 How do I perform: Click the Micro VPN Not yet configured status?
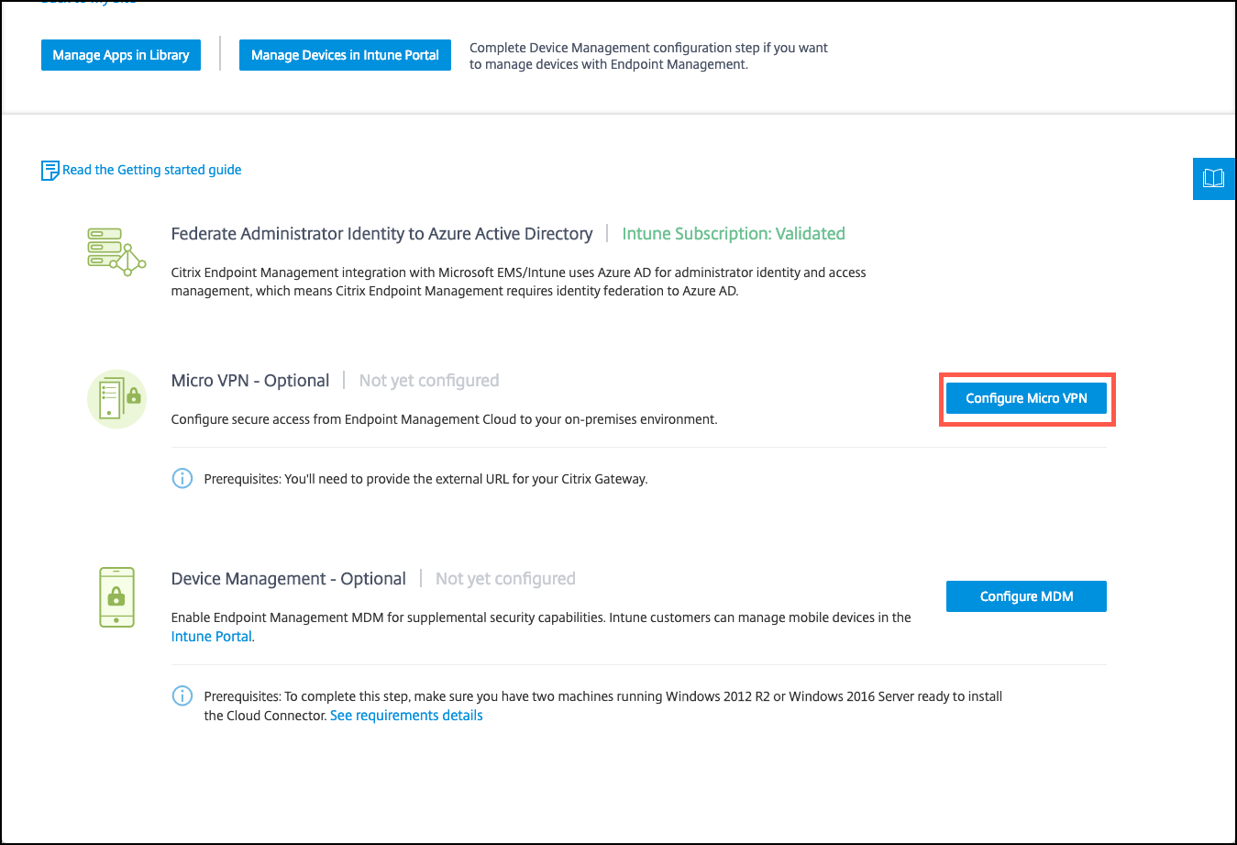(429, 381)
